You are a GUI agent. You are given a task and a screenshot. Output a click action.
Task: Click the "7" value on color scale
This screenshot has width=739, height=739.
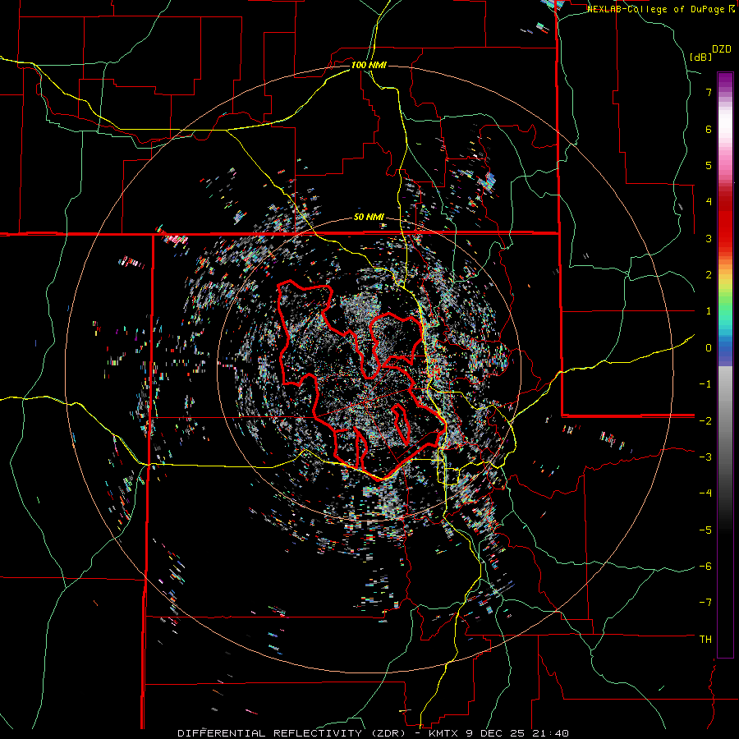(x=709, y=92)
